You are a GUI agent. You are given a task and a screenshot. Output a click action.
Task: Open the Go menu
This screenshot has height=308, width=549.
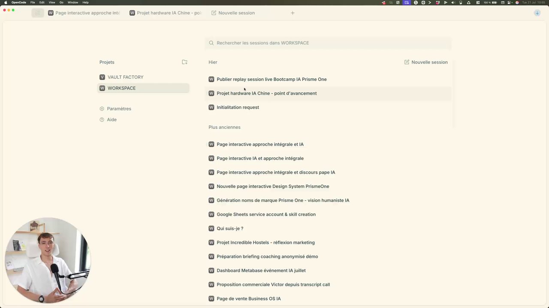(61, 3)
